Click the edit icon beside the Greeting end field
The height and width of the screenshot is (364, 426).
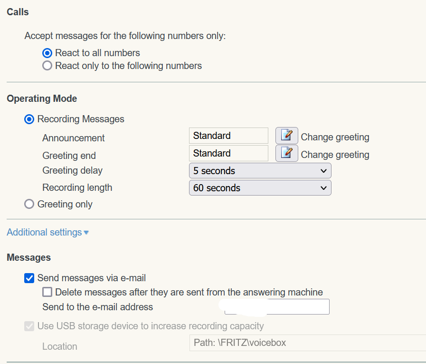pyautogui.click(x=286, y=153)
